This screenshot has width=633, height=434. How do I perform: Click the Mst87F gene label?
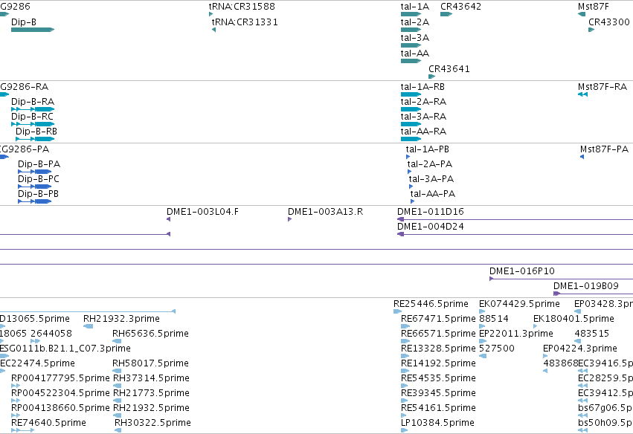pos(594,7)
